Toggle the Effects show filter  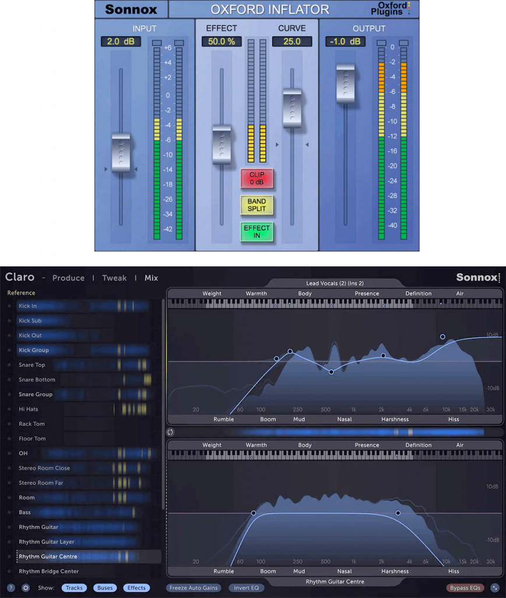click(x=136, y=587)
